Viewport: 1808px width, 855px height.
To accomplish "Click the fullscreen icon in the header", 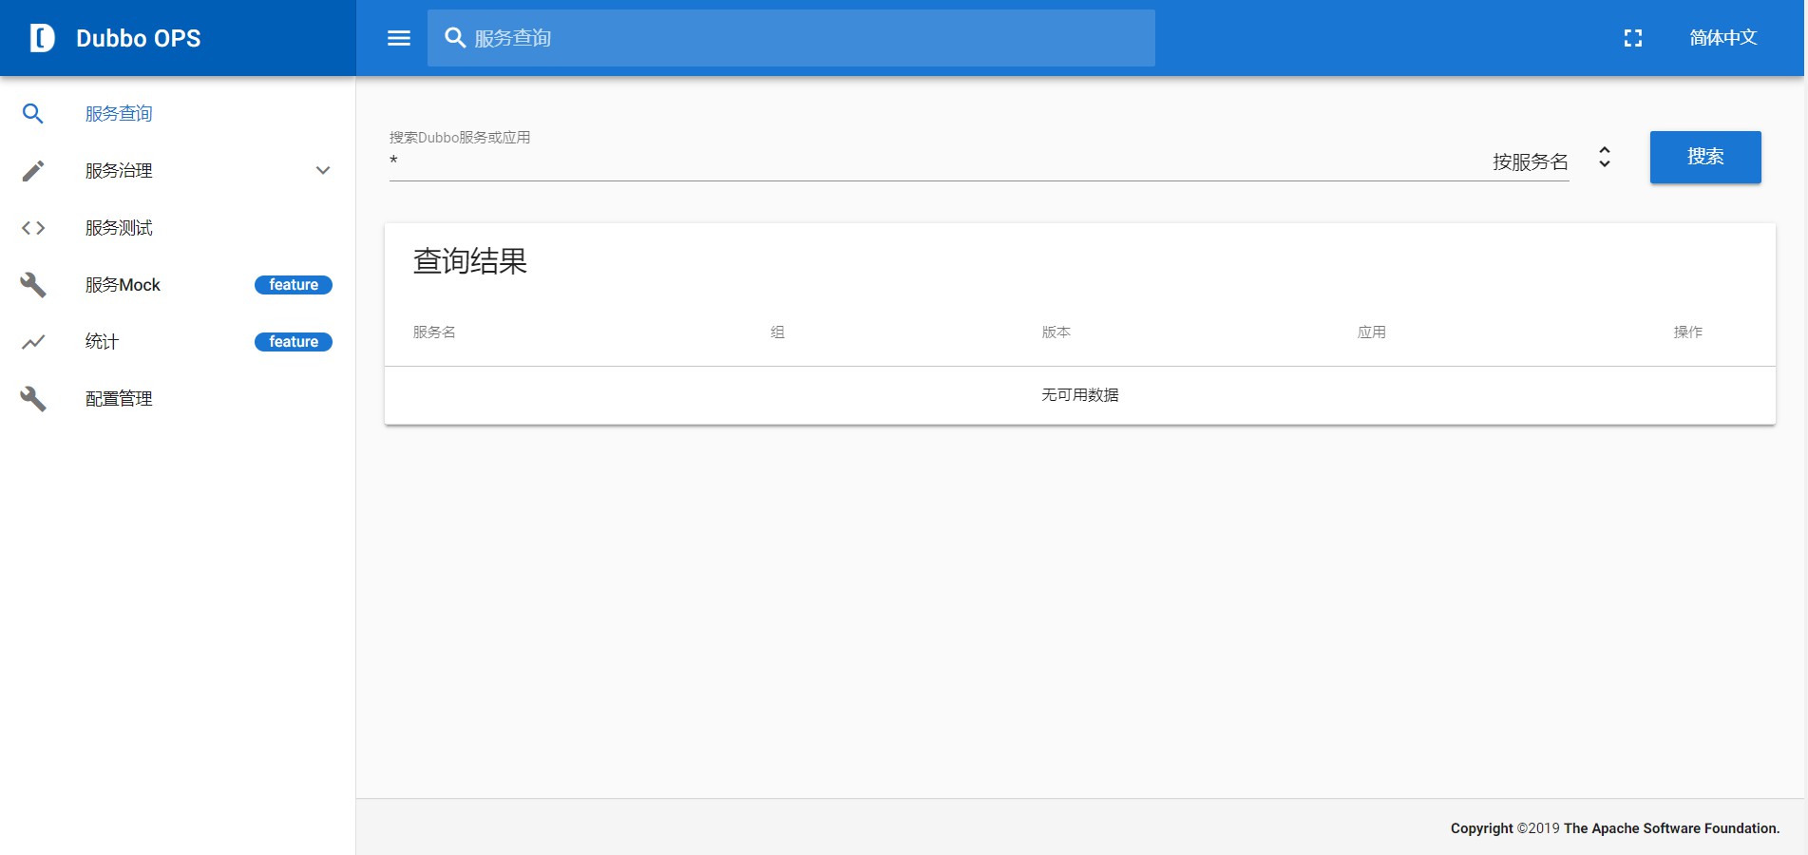I will tap(1632, 38).
